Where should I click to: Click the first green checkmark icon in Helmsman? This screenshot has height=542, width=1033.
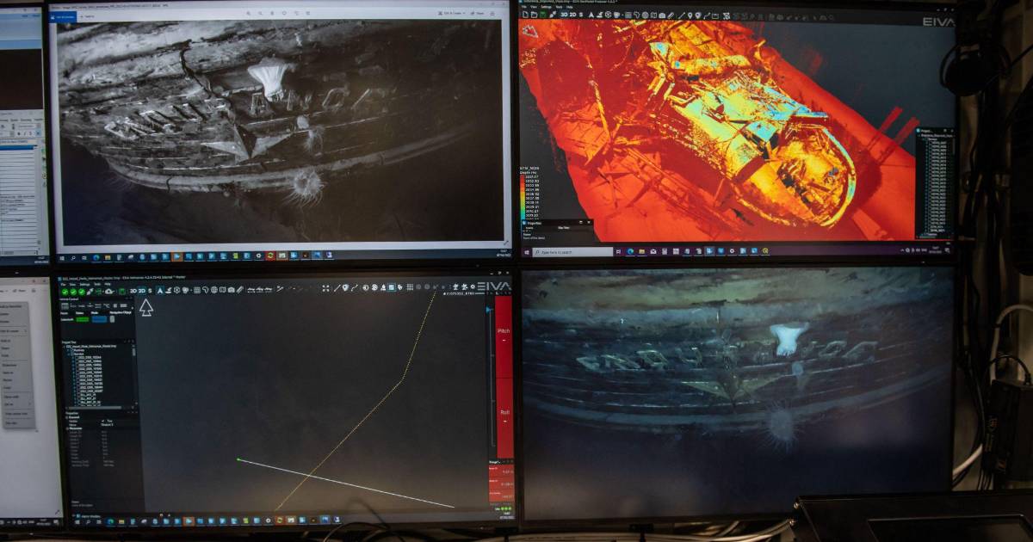point(64,291)
